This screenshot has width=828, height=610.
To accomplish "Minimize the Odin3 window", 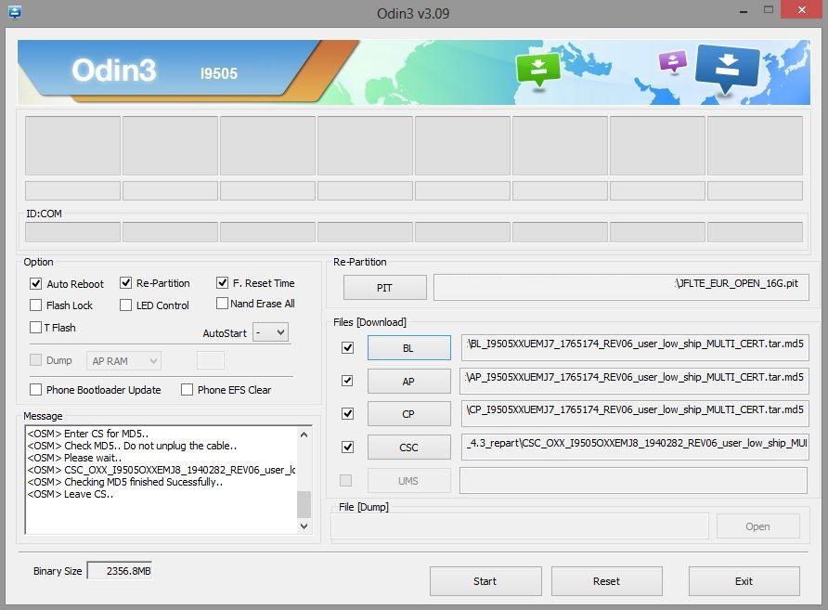I will [x=744, y=10].
